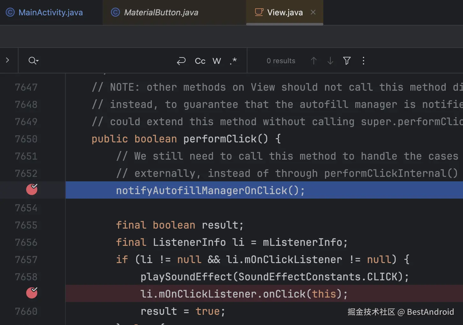The image size is (463, 325).
Task: Click li.mOnClickListener.onClick(this) statement
Action: point(244,294)
